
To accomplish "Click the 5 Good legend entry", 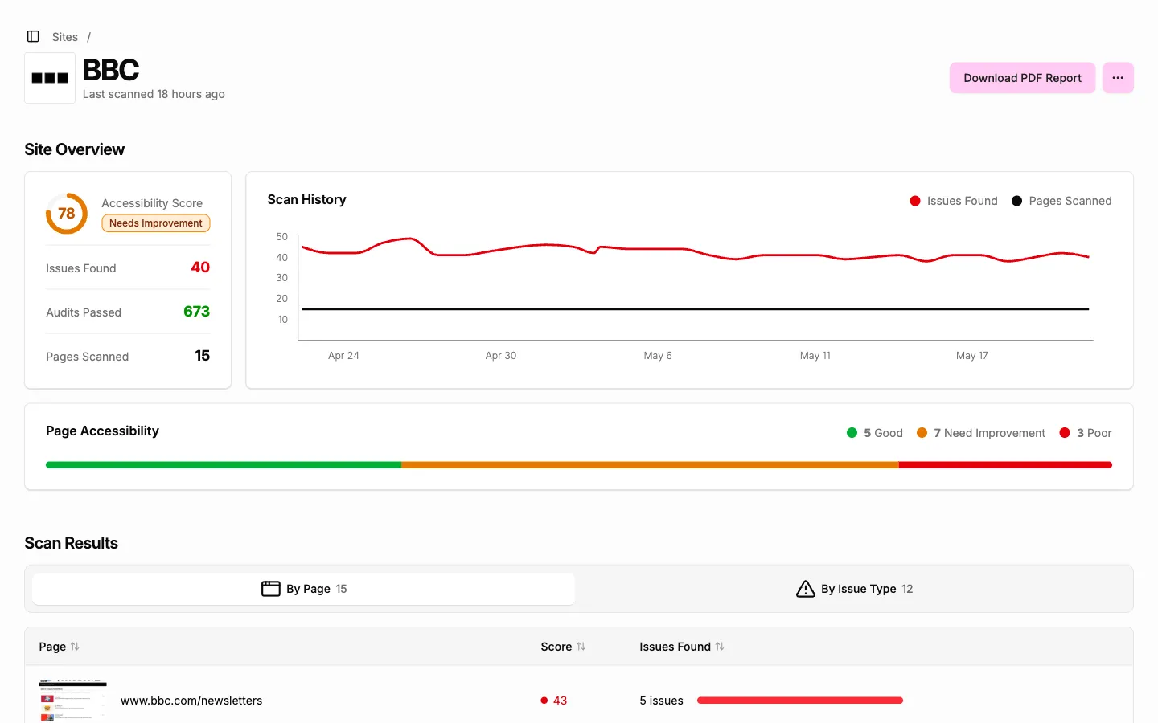I will click(x=875, y=433).
